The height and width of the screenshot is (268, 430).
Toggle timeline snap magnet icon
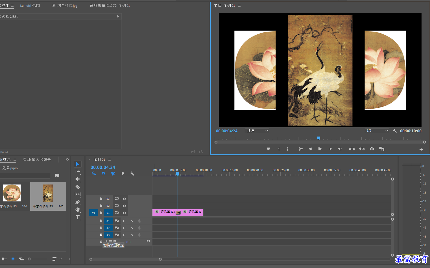103,173
